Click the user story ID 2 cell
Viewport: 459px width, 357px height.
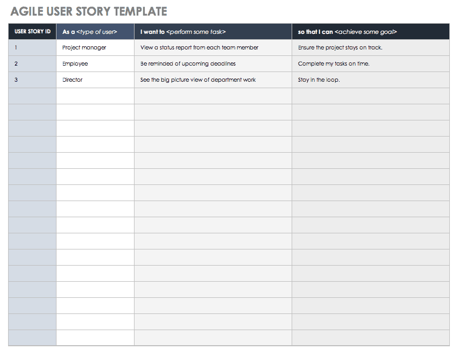pos(32,63)
